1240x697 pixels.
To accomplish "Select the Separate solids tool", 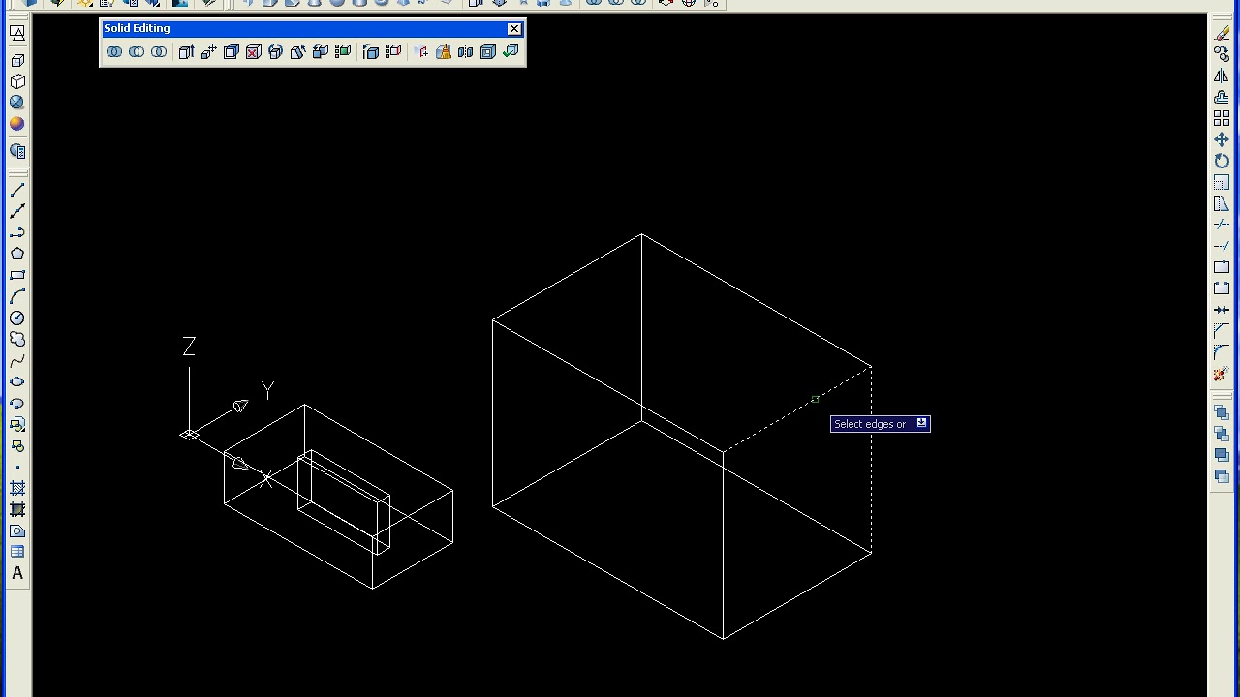I will tap(466, 52).
